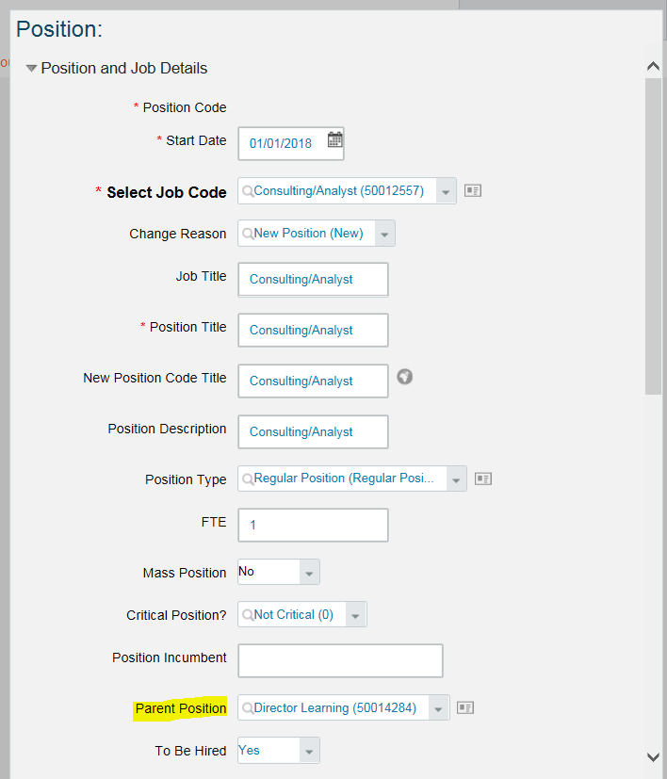Click the globe translation icon beside New Position Code Title
Image resolution: width=667 pixels, height=779 pixels.
point(404,377)
